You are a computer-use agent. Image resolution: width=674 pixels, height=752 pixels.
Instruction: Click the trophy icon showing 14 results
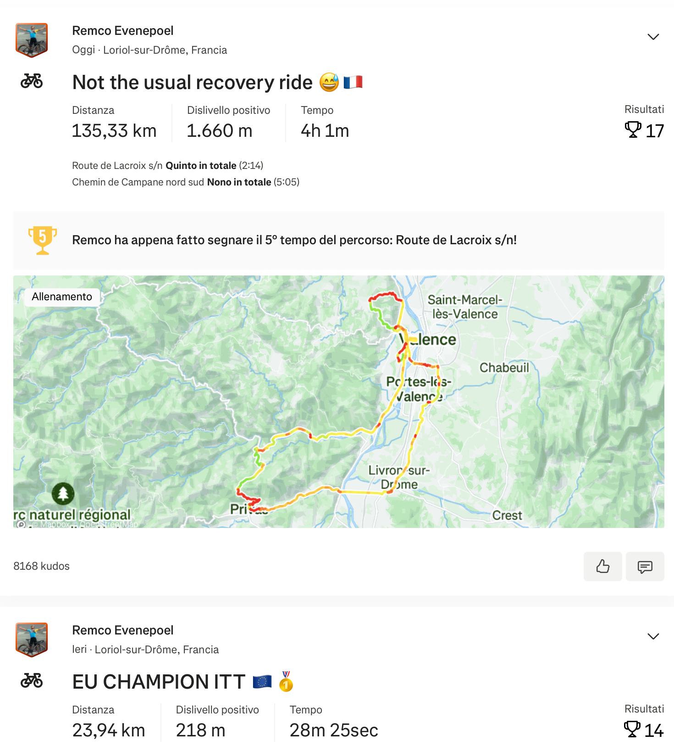click(x=632, y=730)
